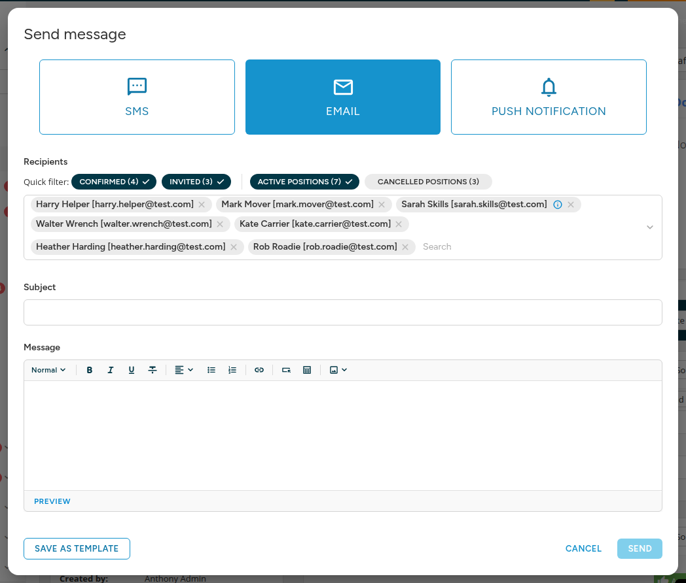Remove Mark Mover from recipients
686x583 pixels.
382,205
